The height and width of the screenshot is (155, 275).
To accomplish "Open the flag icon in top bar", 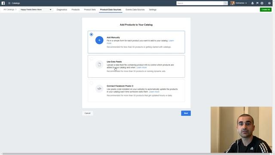I will [x=257, y=3].
